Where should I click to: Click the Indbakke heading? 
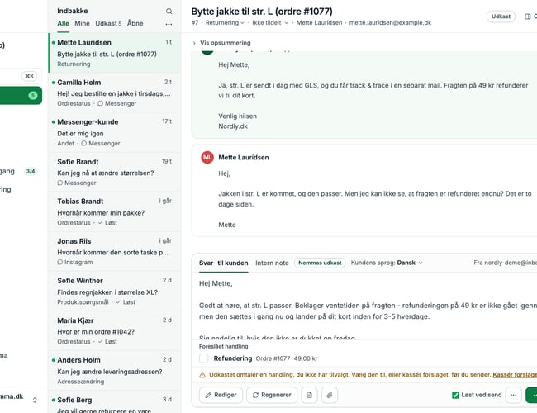pyautogui.click(x=72, y=11)
